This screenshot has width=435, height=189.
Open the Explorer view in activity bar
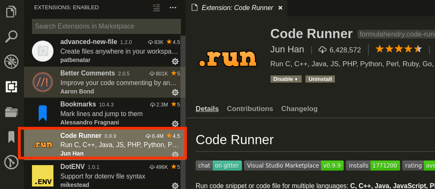click(11, 12)
